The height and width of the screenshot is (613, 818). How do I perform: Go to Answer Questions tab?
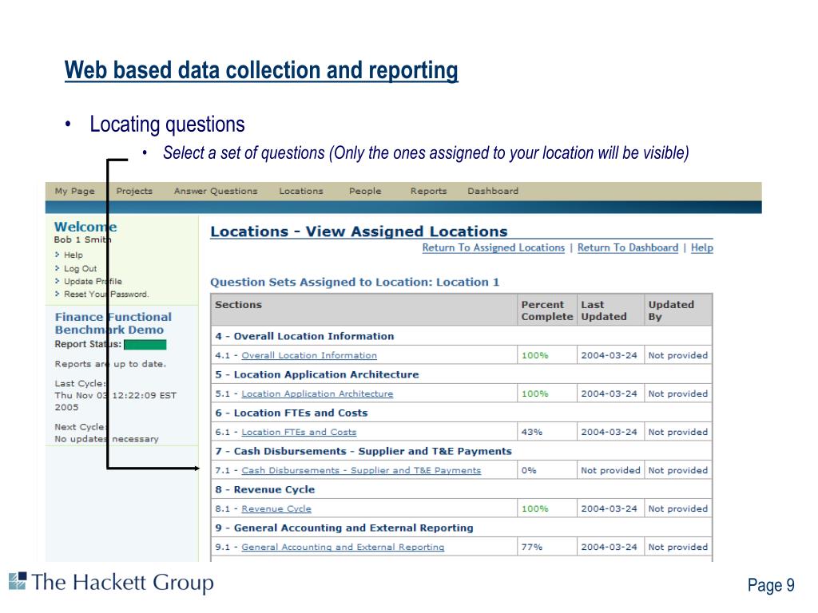tap(216, 191)
